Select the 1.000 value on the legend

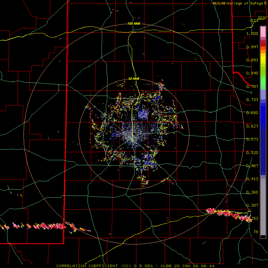click(x=252, y=33)
